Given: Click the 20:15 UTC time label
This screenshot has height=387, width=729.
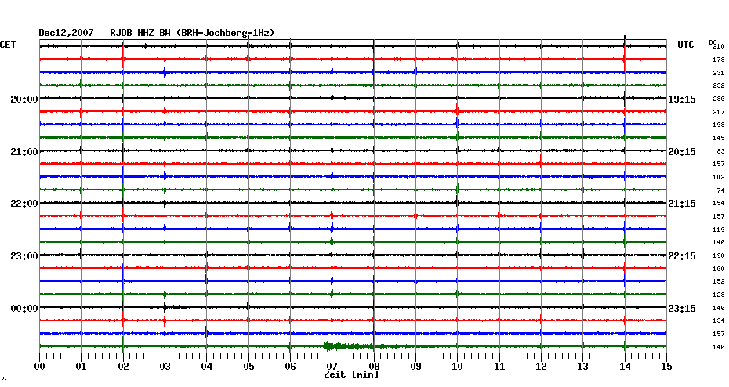Looking at the screenshot, I should [x=682, y=152].
